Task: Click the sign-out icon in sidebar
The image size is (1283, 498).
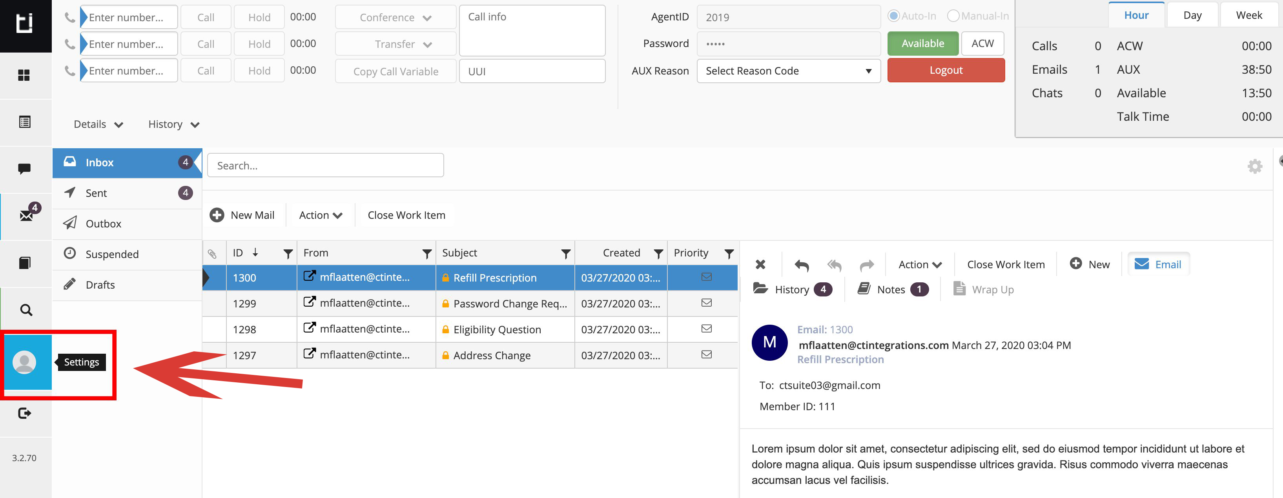Action: pos(24,413)
